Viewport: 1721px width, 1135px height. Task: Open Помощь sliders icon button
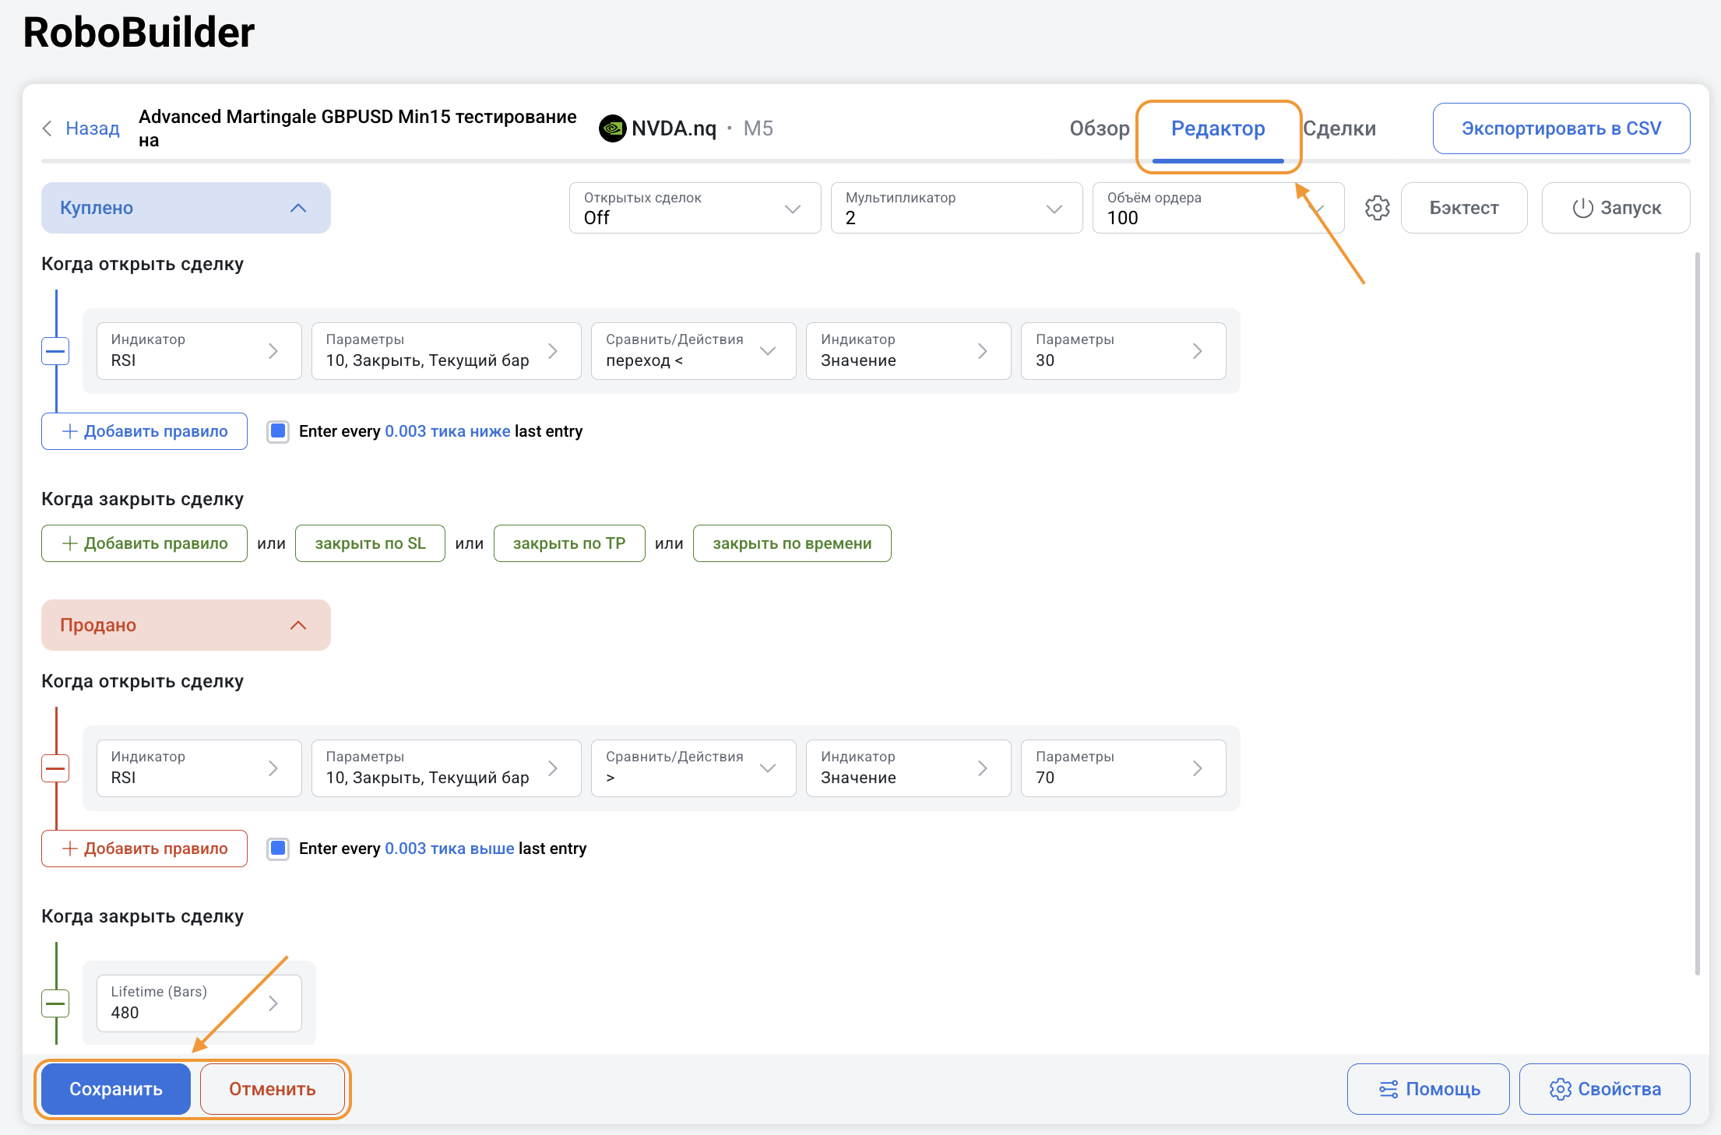[x=1428, y=1089]
